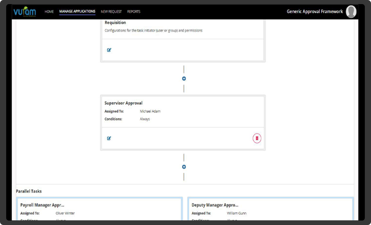Viewport: 371px width, 225px height.
Task: Add a step below the Requisition card
Action: pos(184,79)
